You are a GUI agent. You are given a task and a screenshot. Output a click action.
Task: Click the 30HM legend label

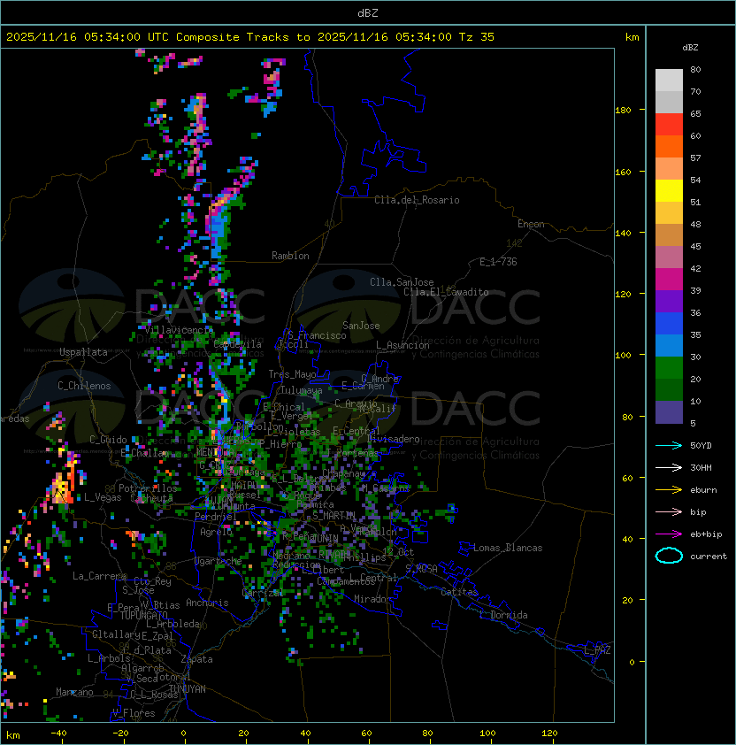pos(701,467)
